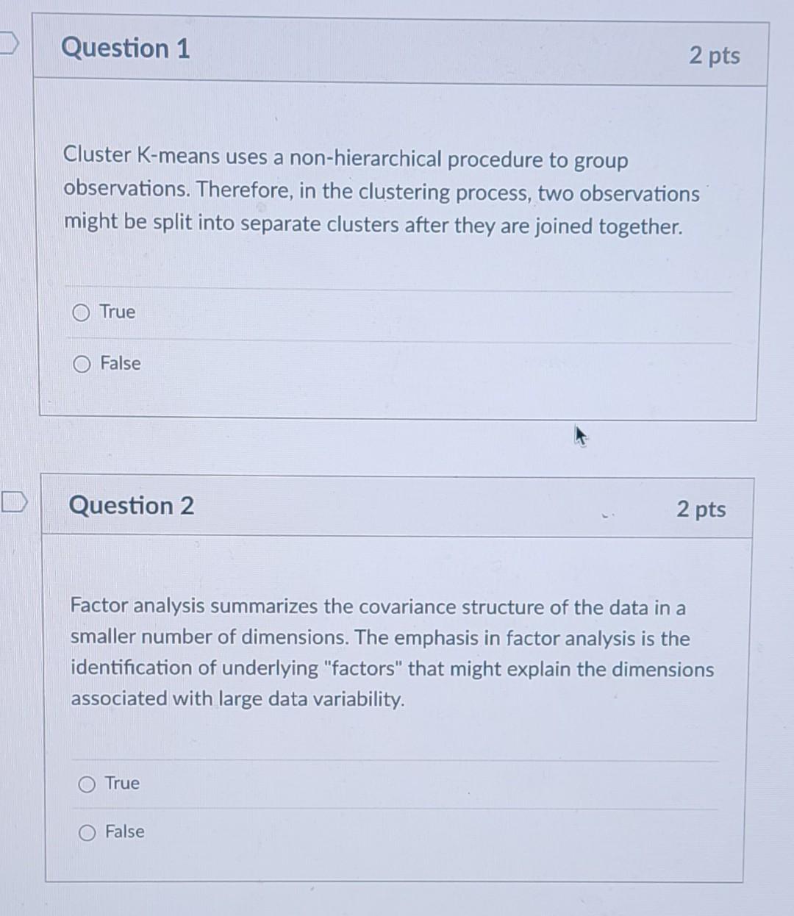Click the False answer label under Question 1
This screenshot has height=916, width=794.
coord(123,363)
